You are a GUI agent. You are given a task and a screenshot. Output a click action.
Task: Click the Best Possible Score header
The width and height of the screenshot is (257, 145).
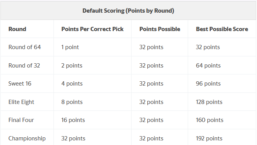click(222, 29)
